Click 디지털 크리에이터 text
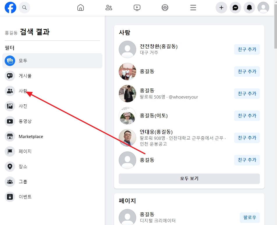277x225 pixels. click(158, 221)
